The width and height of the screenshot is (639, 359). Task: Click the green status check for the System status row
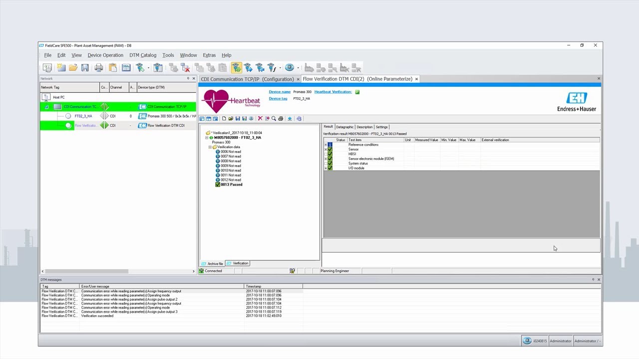(x=329, y=164)
